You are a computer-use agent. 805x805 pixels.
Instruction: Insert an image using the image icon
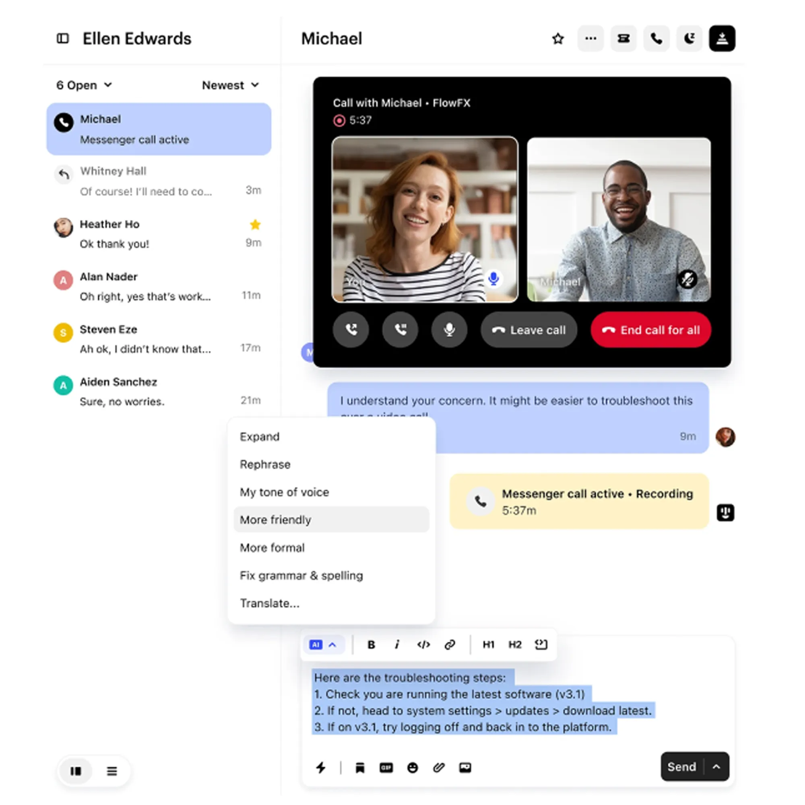pyautogui.click(x=465, y=768)
